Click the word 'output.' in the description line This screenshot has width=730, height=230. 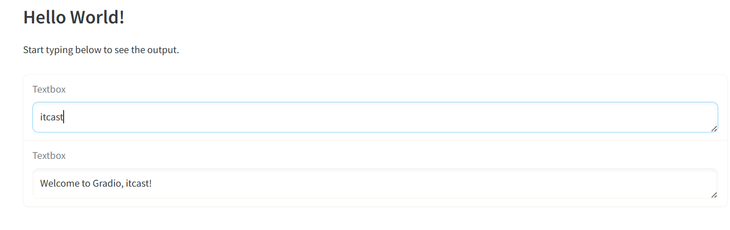(163, 50)
